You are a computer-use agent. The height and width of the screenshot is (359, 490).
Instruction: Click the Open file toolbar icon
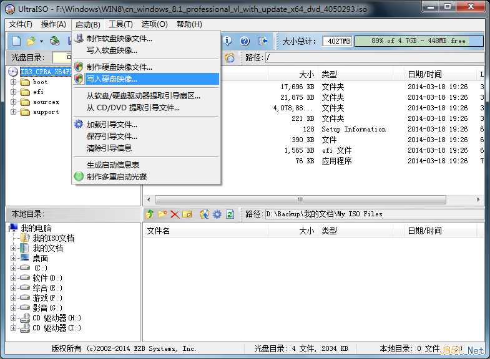click(31, 41)
